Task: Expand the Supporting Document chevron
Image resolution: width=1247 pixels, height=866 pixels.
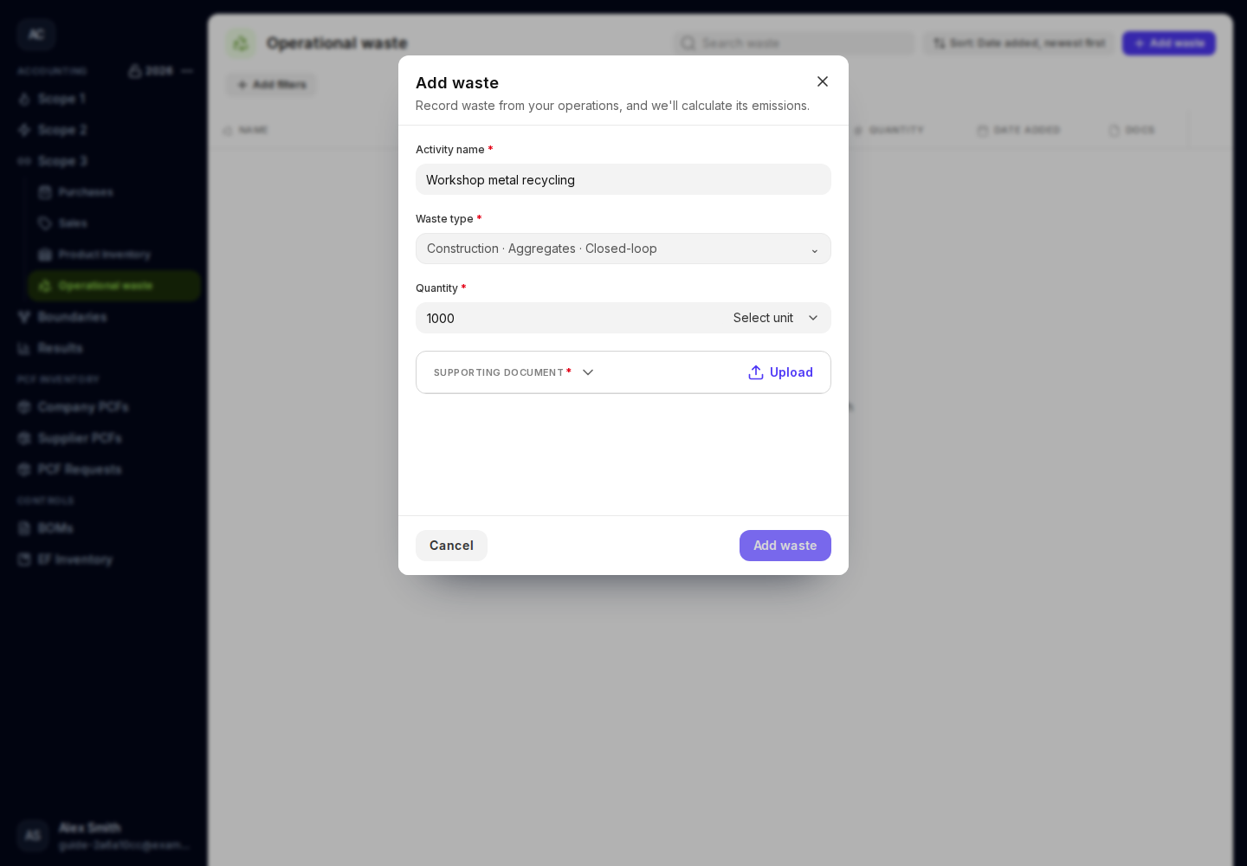Action: tap(588, 372)
